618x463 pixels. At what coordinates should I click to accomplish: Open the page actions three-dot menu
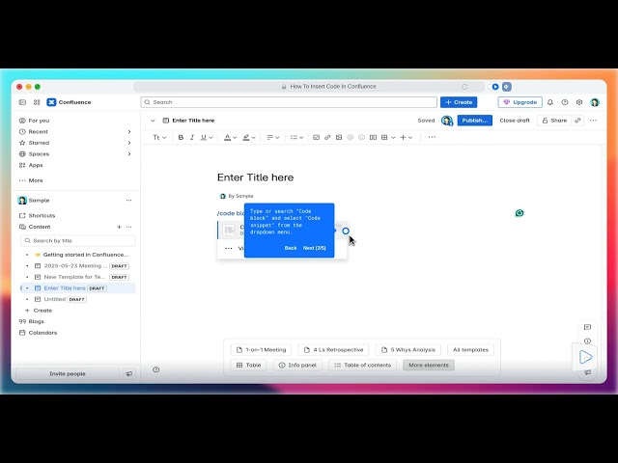[593, 121]
